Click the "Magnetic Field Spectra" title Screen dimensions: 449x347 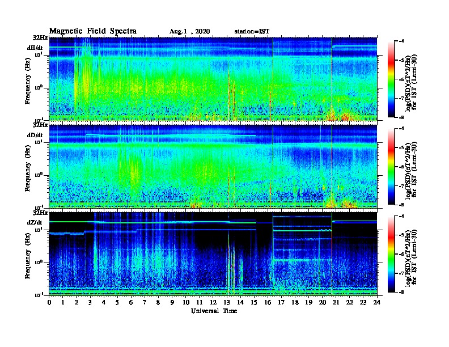click(92, 31)
